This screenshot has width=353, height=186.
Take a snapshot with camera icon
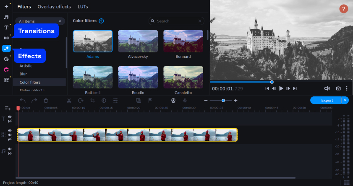[x=338, y=88]
